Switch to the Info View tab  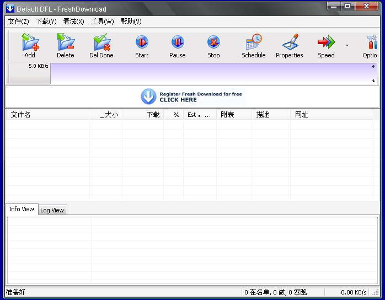point(22,209)
